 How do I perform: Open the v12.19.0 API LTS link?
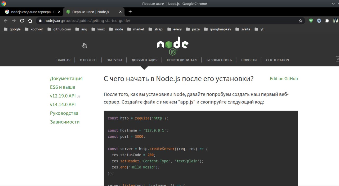65,96
